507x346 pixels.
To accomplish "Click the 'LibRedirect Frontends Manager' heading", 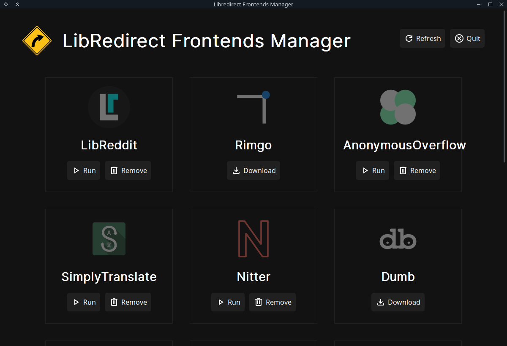I will click(207, 41).
